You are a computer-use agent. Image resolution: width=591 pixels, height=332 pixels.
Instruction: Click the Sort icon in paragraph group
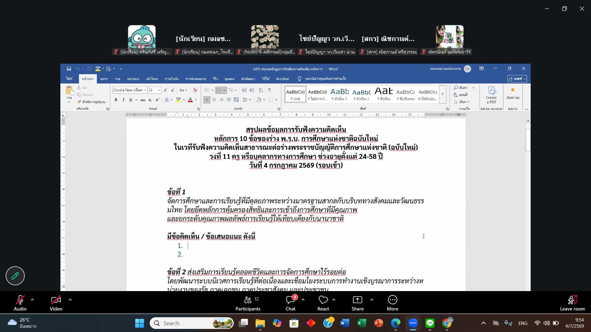[261, 90]
